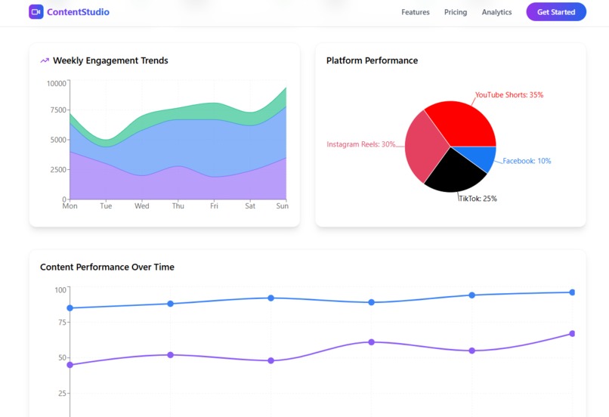Click the Get Started button
Image resolution: width=609 pixels, height=417 pixels.
[556, 12]
